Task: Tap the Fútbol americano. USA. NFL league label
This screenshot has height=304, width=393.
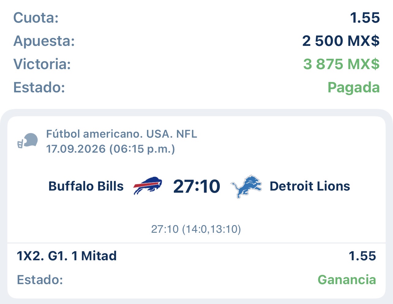Action: 122,134
